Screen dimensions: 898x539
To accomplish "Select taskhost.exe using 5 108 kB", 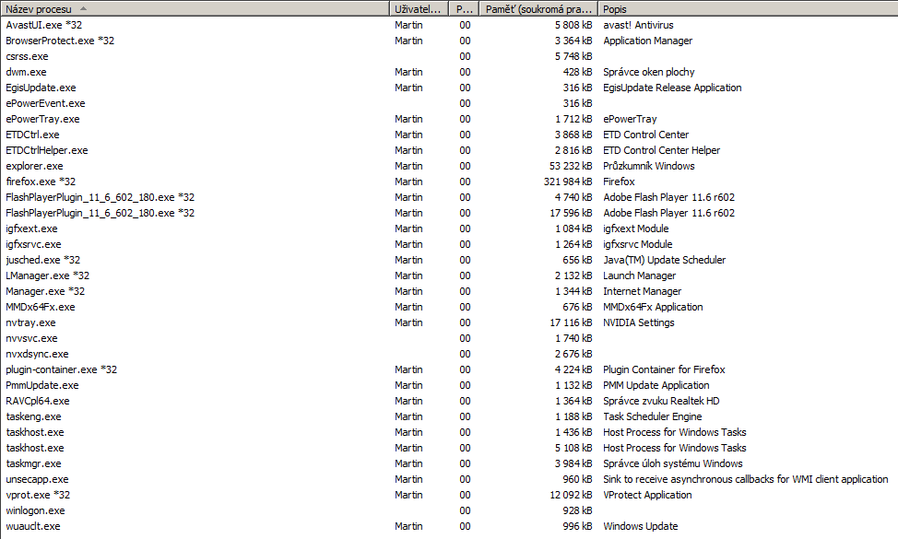I will pos(35,448).
